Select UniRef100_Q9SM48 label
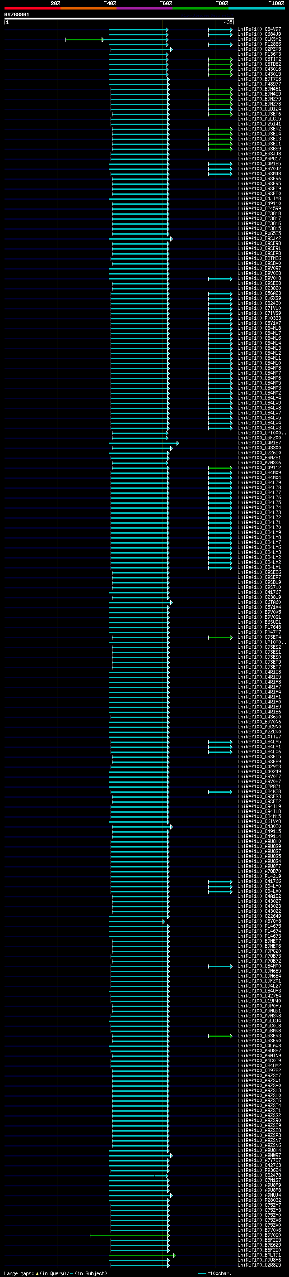The image size is (289, 1277). [x=259, y=173]
